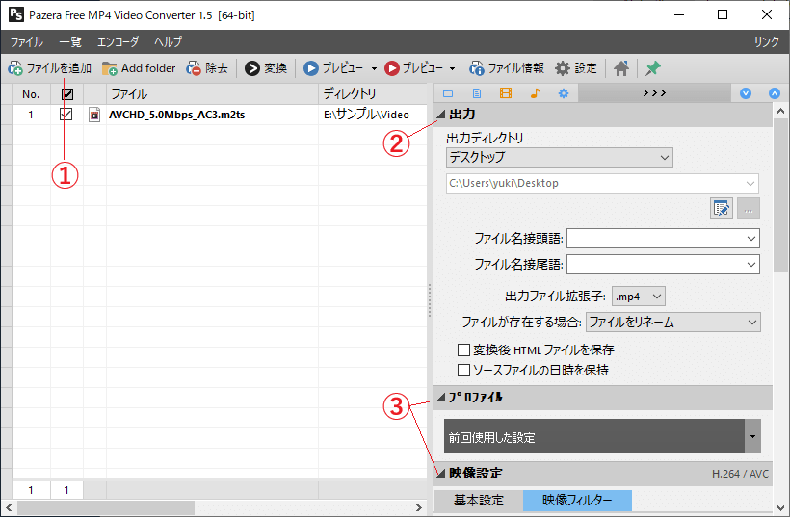Sort by the No. column header
Screen dimensions: 790x517
(31, 94)
